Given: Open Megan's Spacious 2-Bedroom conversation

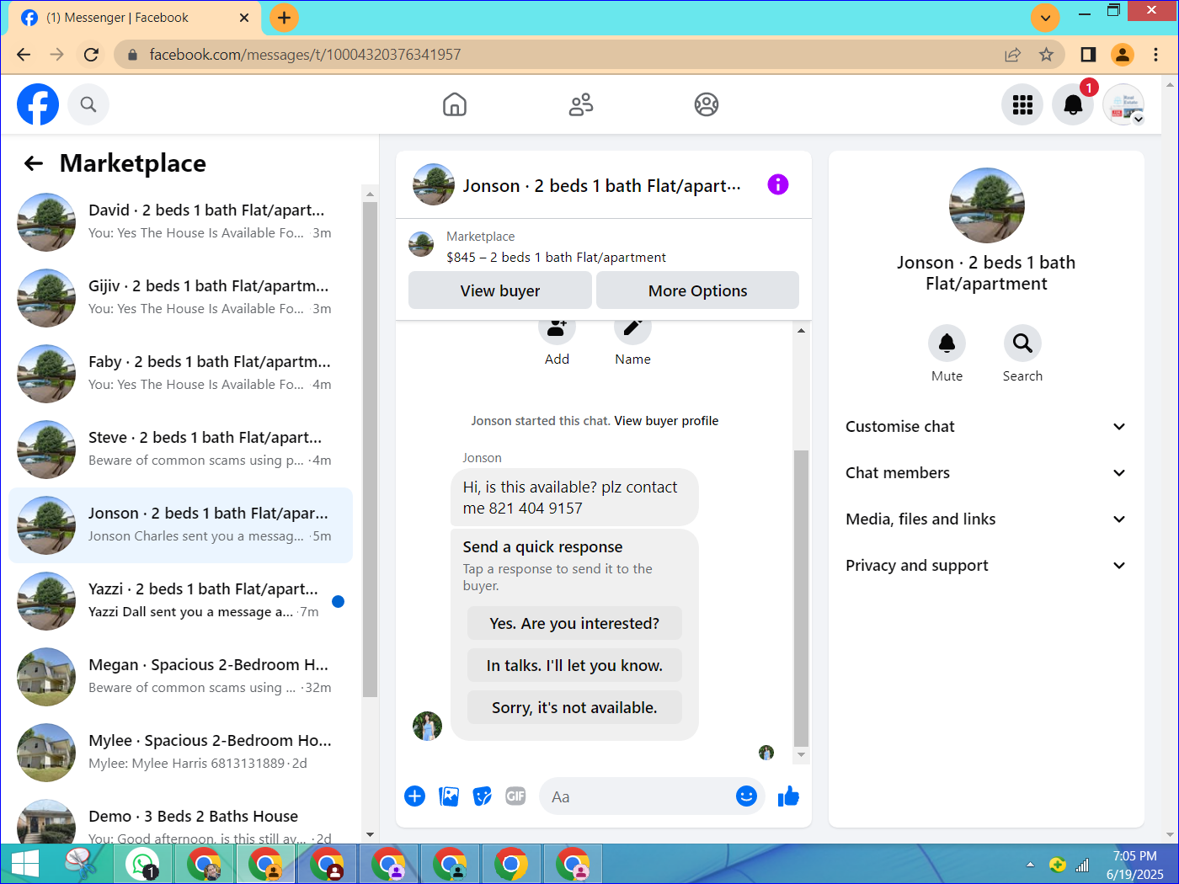Looking at the screenshot, I should [180, 677].
